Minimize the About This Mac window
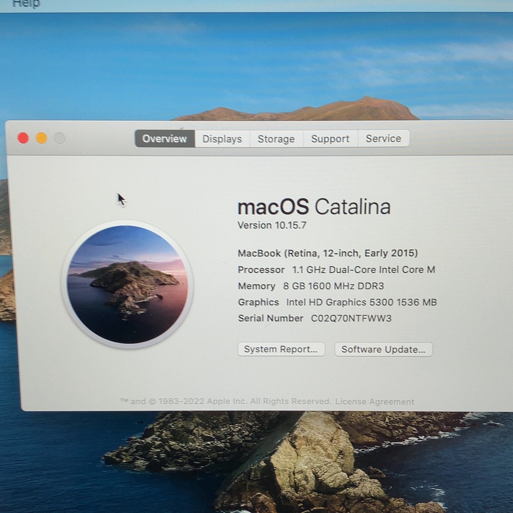Screen dimensions: 513x513 41,138
